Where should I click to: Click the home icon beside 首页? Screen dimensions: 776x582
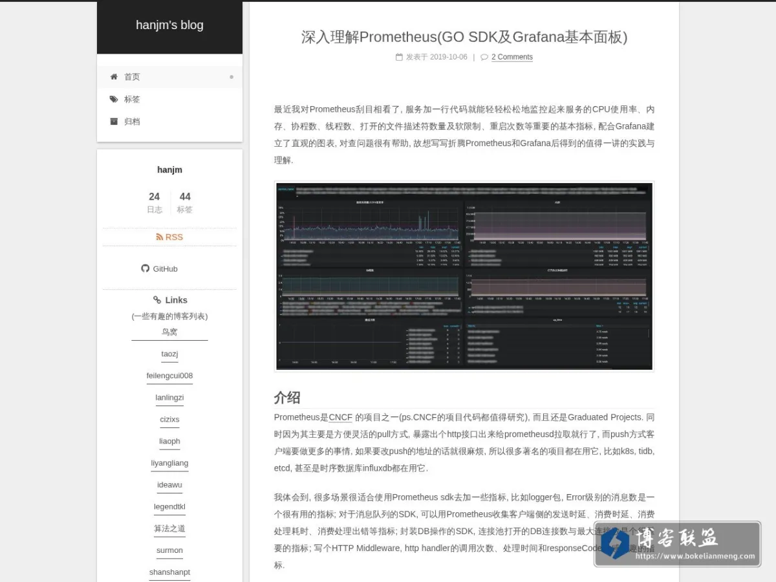click(x=114, y=76)
